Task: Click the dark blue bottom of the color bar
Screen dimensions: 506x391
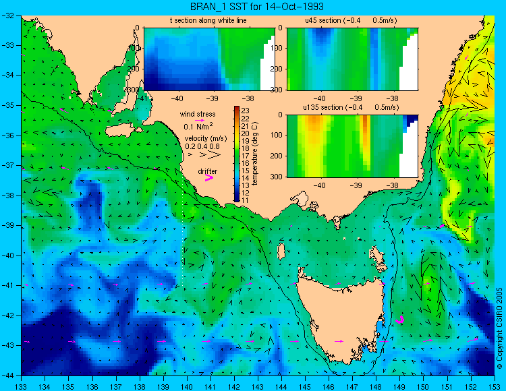Action: tap(237, 200)
